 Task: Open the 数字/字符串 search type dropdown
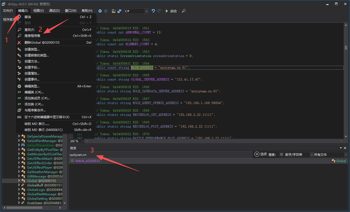tap(312, 155)
